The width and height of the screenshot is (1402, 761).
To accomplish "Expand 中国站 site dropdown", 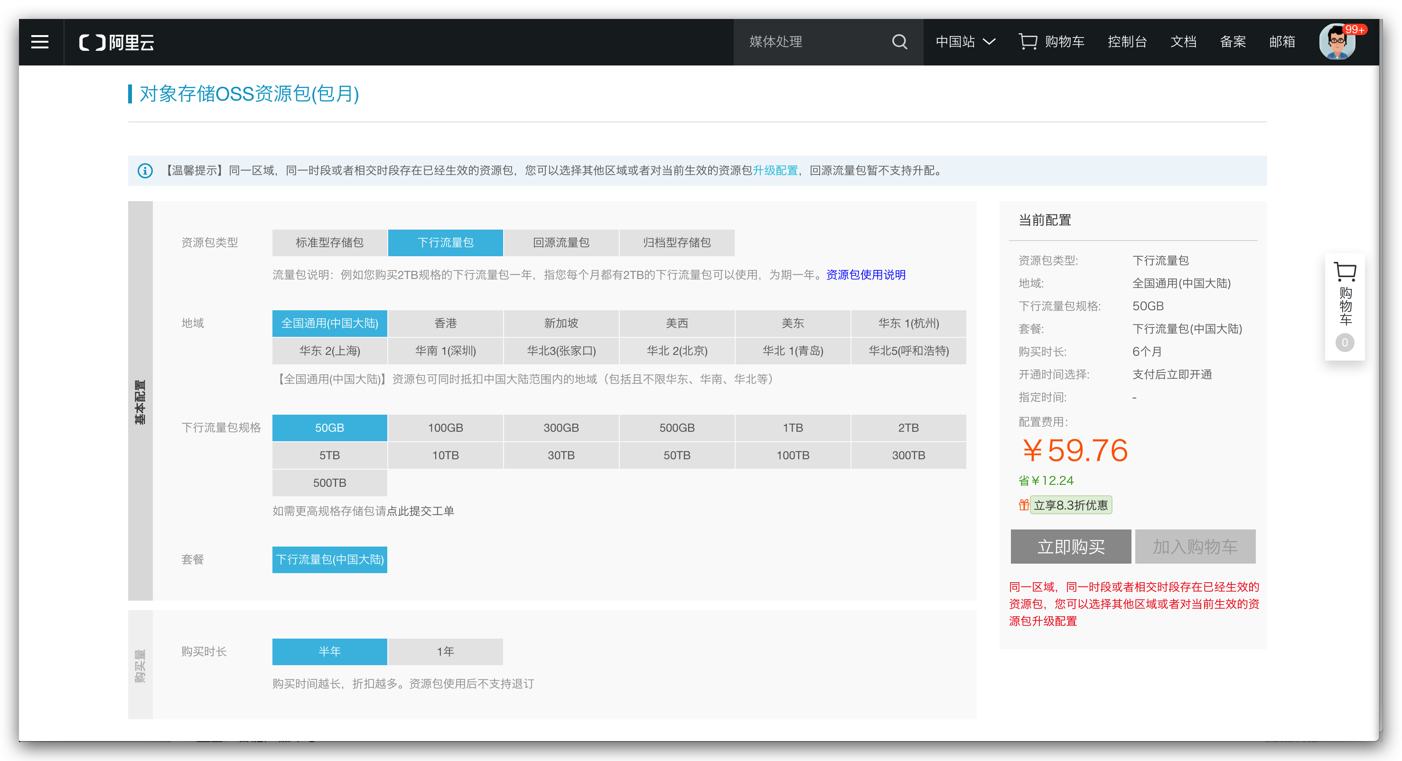I will 965,42.
